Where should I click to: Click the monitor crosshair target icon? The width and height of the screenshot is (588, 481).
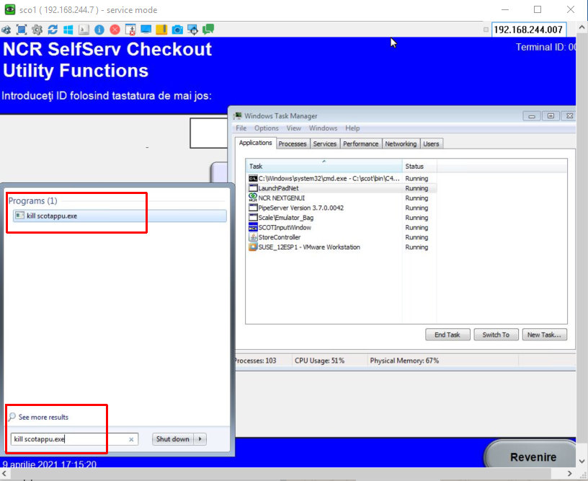(x=192, y=30)
